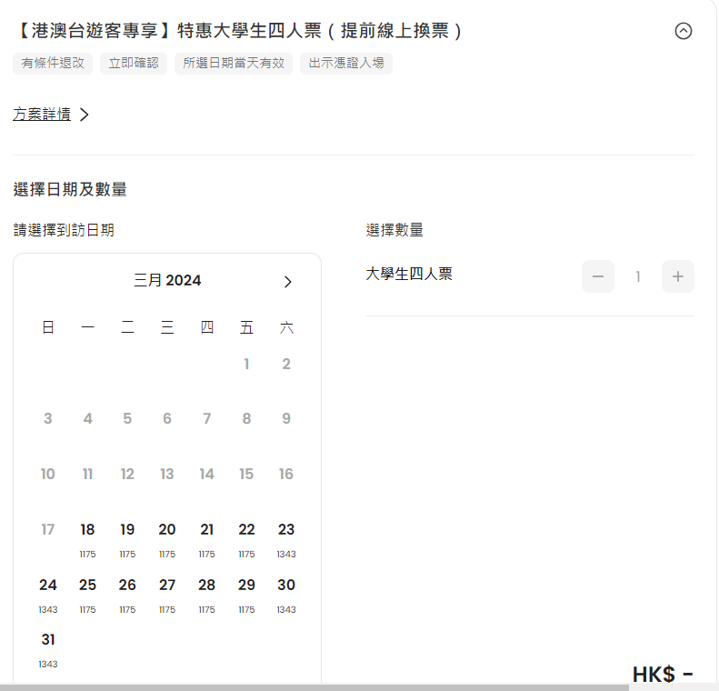
Task: Choose March 25 on calendar
Action: (x=87, y=595)
